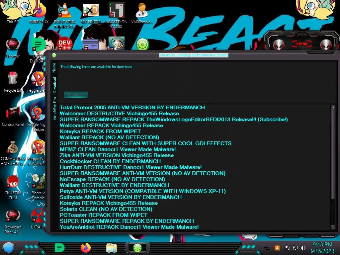The image size is (340, 255).
Task: Click the download list scrollbar thumb
Action: tap(333, 154)
